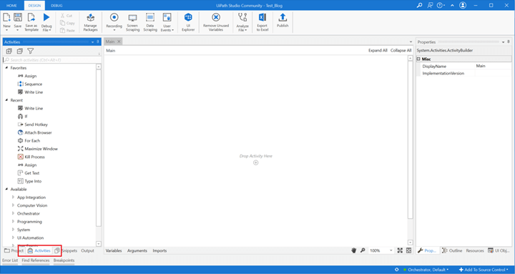Click the search activities field

point(52,60)
